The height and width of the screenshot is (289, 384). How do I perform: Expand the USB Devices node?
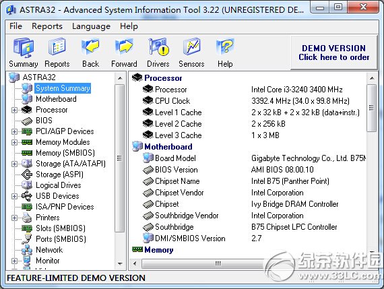[14, 196]
